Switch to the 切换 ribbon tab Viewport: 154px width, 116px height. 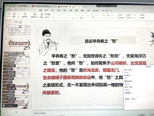[59, 10]
